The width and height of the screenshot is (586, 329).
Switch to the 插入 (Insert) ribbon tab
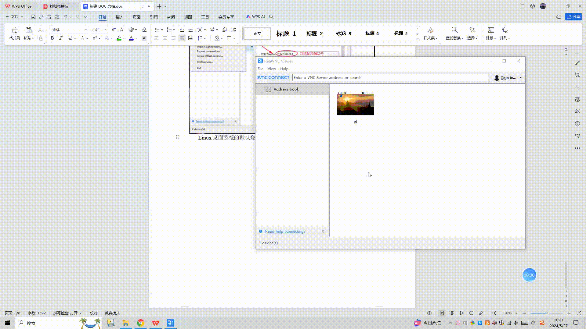(x=119, y=17)
